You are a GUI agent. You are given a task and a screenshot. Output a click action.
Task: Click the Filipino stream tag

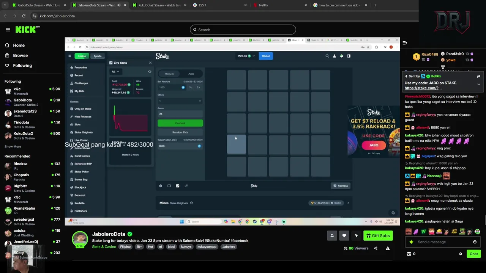point(125,247)
